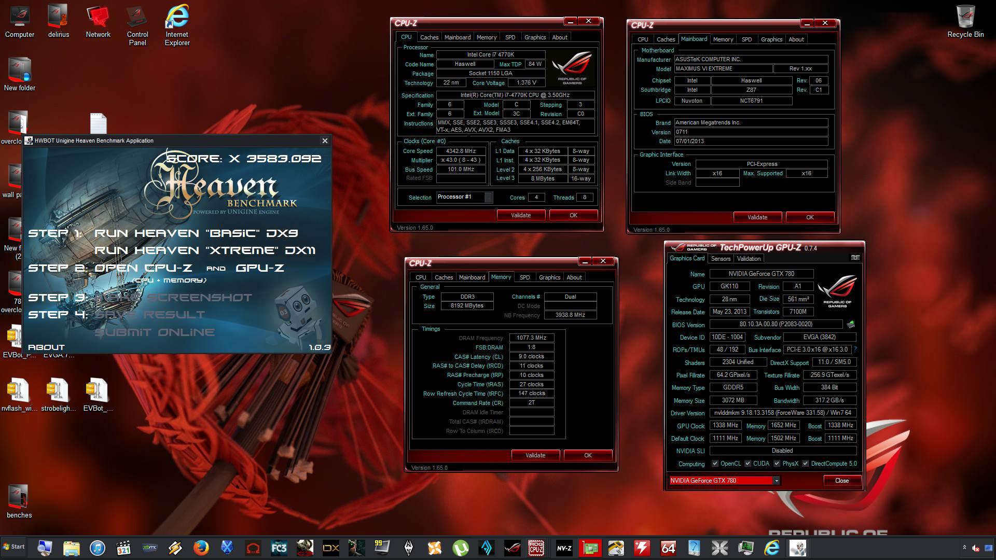Click the GPU-Z screenshot camera icon
Viewport: 996px width, 560px height.
(x=855, y=258)
